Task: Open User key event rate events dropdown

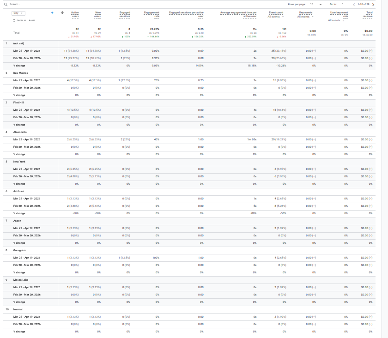Action: [337, 20]
